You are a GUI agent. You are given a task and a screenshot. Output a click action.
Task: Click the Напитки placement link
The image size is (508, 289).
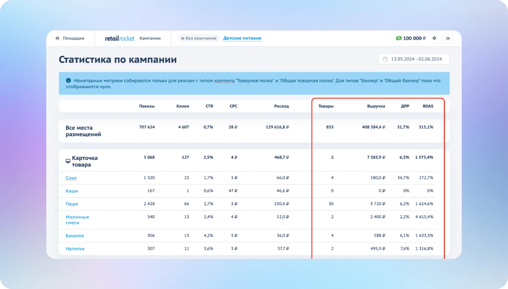pyautogui.click(x=75, y=249)
